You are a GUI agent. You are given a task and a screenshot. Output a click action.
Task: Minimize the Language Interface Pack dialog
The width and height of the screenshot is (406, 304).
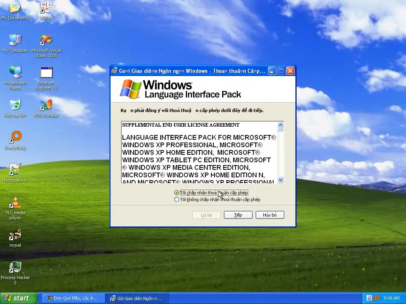pos(272,71)
